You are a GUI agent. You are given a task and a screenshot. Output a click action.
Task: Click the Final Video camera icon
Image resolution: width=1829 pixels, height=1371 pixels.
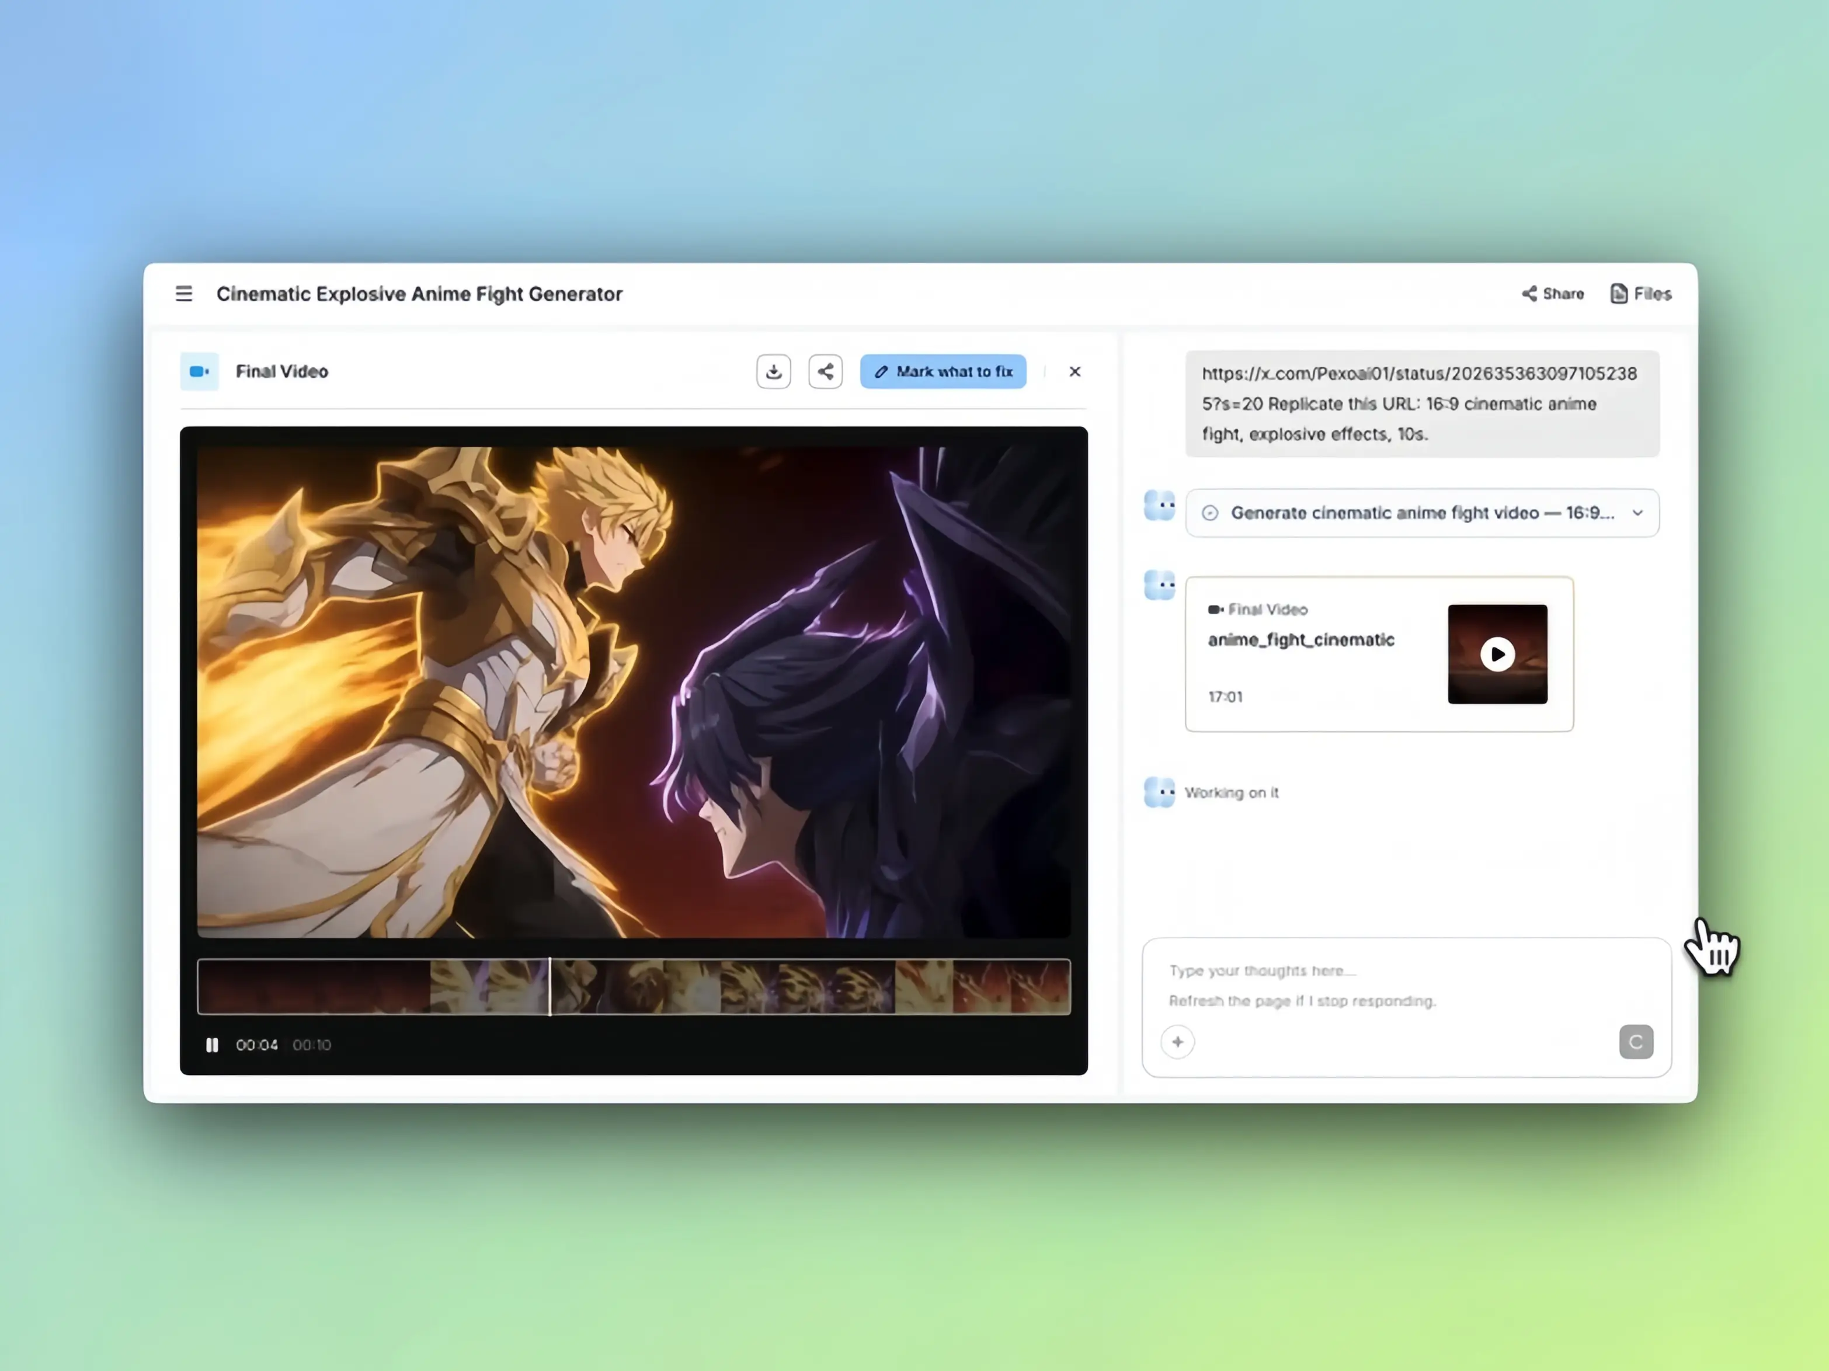pos(199,371)
